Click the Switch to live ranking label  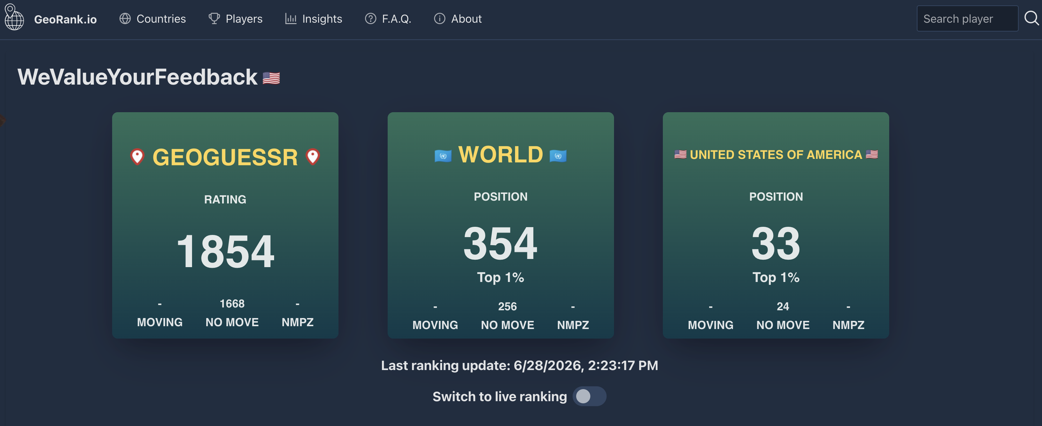point(500,396)
